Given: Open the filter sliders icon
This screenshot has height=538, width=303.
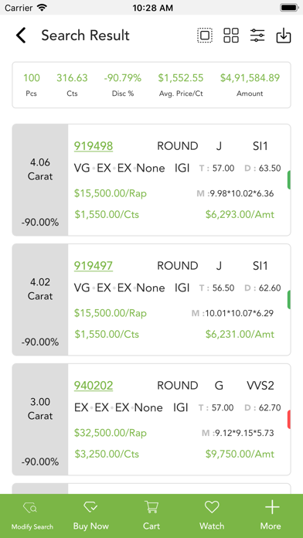Looking at the screenshot, I should coord(257,36).
